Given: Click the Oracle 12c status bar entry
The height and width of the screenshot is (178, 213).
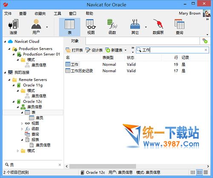Looking at the screenshot, I should click(93, 172).
